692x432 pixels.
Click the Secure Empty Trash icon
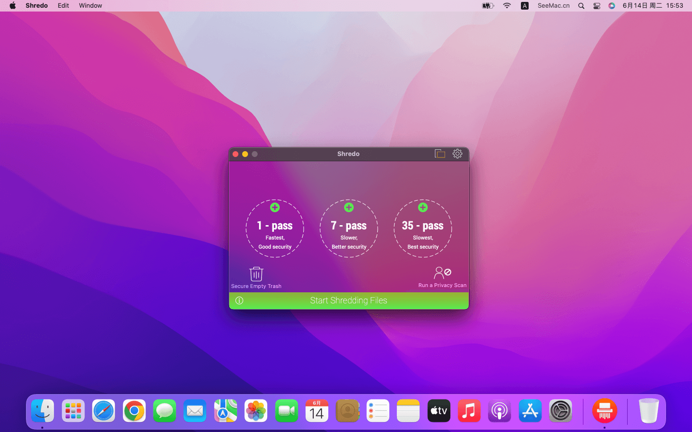point(256,274)
